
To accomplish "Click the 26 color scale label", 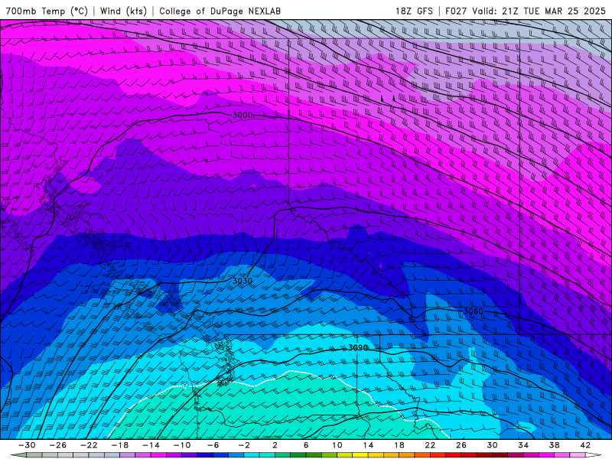I will [461, 445].
